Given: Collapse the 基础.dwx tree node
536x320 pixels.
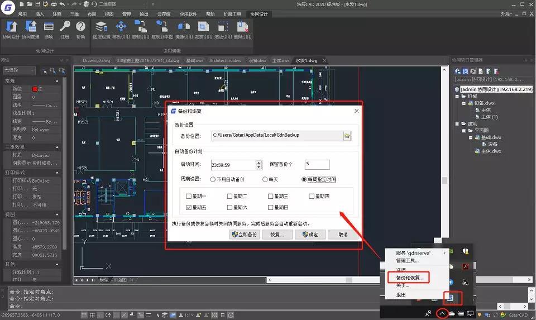Looking at the screenshot, I should coord(471,137).
